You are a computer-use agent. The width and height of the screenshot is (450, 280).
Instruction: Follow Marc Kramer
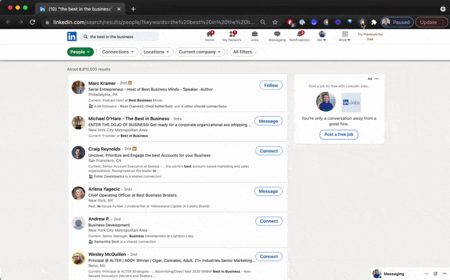click(x=271, y=85)
